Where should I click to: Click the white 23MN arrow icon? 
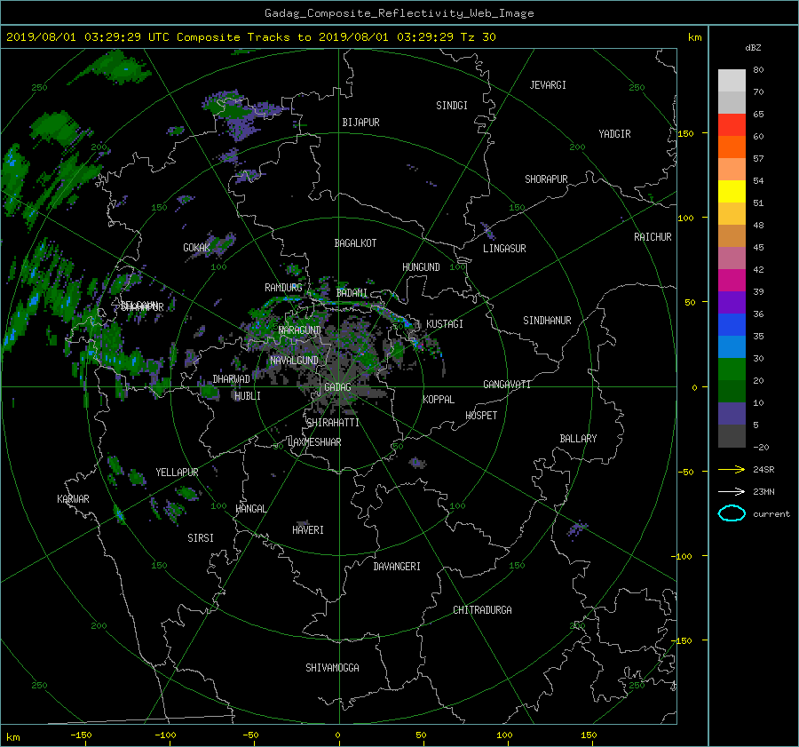(732, 491)
